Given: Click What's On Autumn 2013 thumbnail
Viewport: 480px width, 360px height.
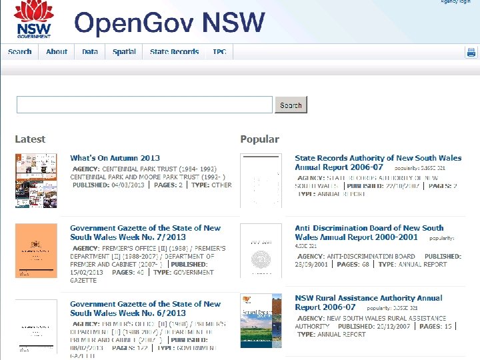Looking at the screenshot, I should point(36,181).
